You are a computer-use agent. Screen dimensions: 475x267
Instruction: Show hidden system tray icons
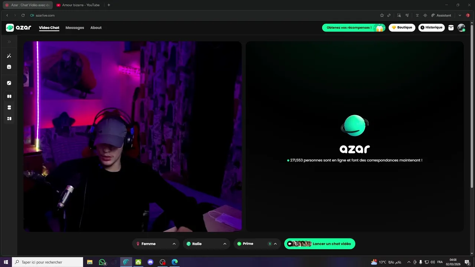coord(409,262)
